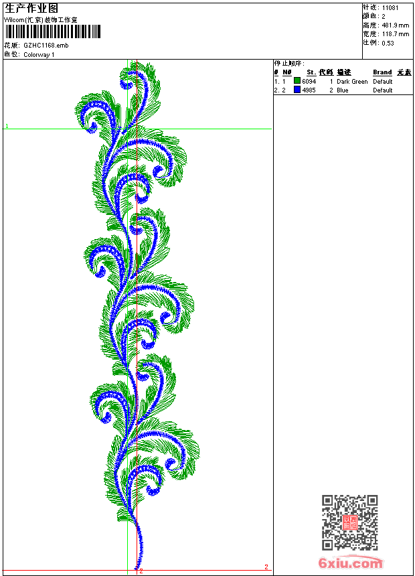Image resolution: width=415 pixels, height=576 pixels.
Task: Click the red seal inside the QR code
Action: tap(349, 523)
